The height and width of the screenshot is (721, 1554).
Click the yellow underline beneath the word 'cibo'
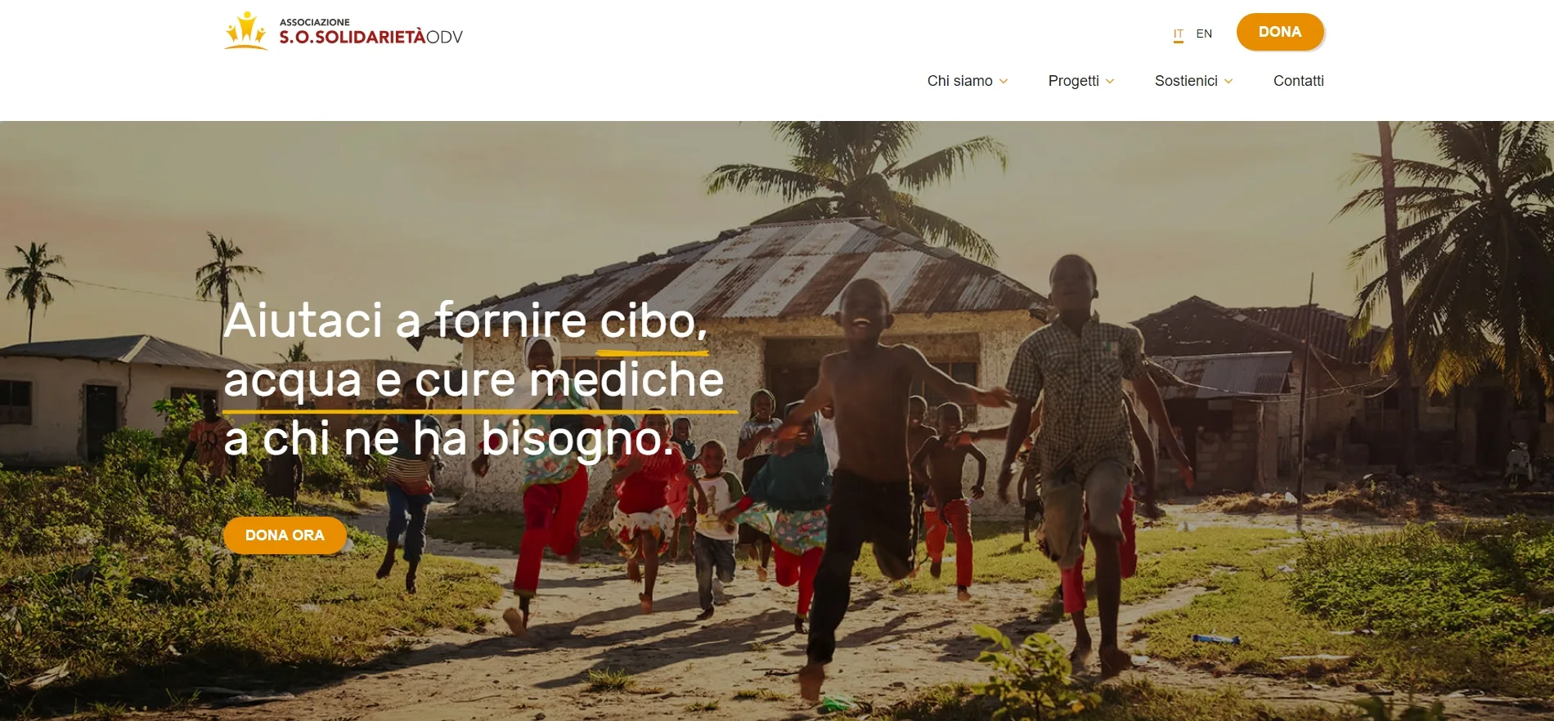[x=652, y=353]
